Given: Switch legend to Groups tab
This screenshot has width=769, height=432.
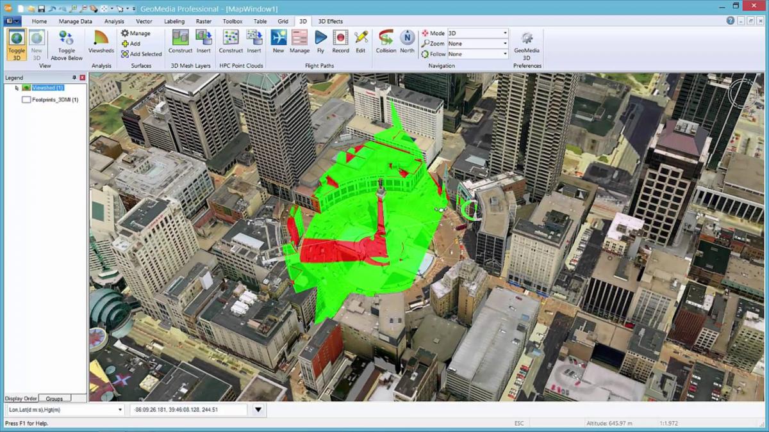Looking at the screenshot, I should [x=54, y=399].
